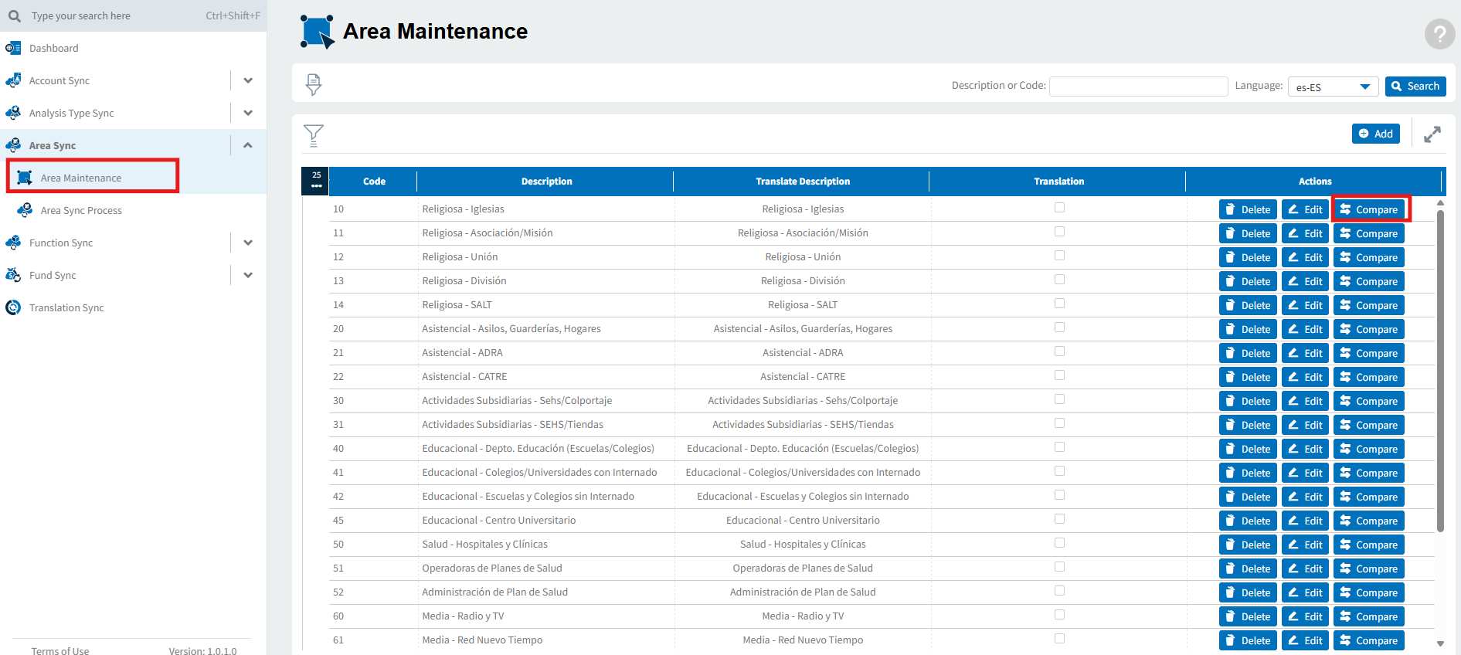The height and width of the screenshot is (655, 1461).
Task: Open Translation Sync menu item
Action: pos(66,307)
